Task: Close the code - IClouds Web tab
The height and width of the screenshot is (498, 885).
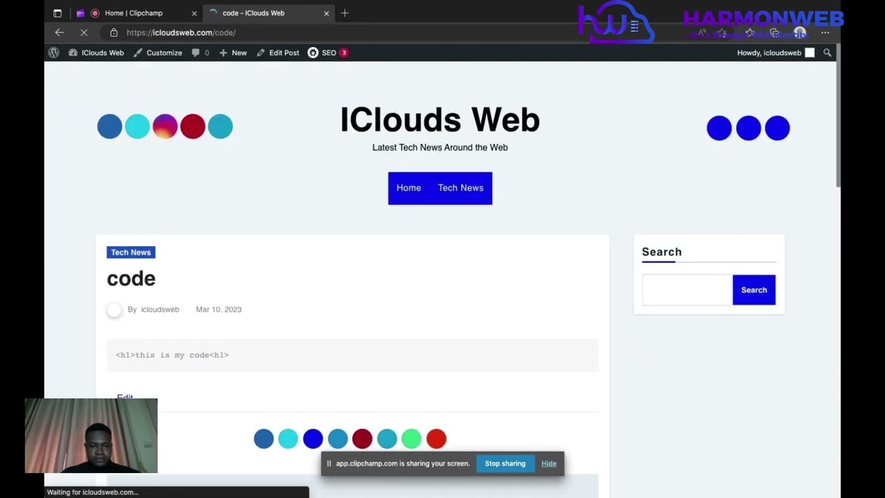Action: tap(326, 13)
